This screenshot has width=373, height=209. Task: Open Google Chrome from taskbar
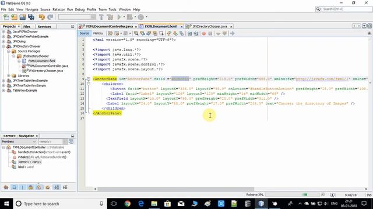(x=127, y=204)
